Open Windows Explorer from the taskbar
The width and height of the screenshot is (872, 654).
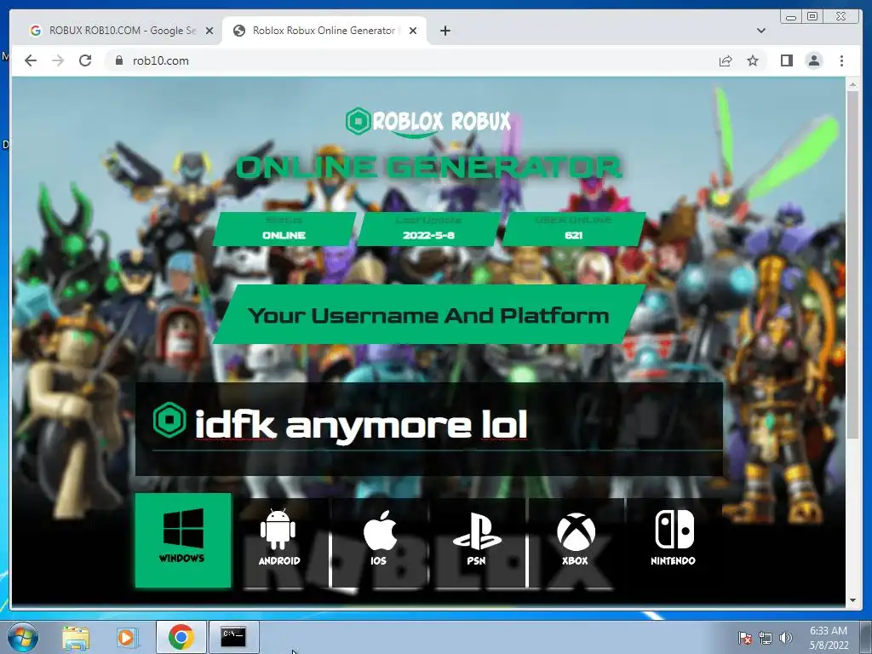pyautogui.click(x=76, y=638)
